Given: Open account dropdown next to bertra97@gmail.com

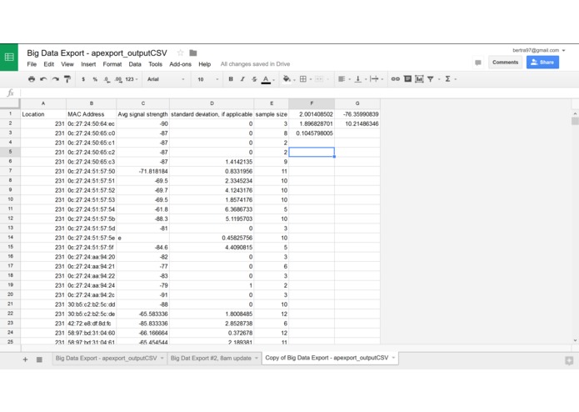Looking at the screenshot, I should (563, 50).
